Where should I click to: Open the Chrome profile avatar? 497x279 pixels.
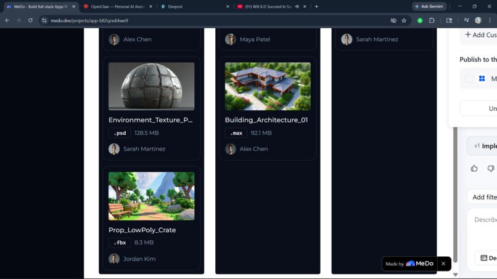pos(478,20)
